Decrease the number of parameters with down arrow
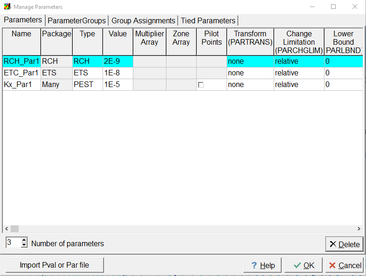The height and width of the screenshot is (276, 366). click(x=24, y=245)
